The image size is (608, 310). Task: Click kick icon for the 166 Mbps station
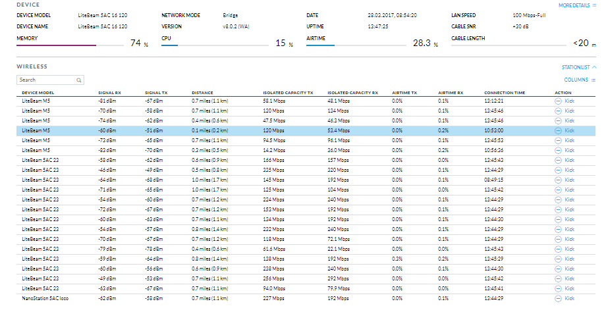click(x=558, y=160)
